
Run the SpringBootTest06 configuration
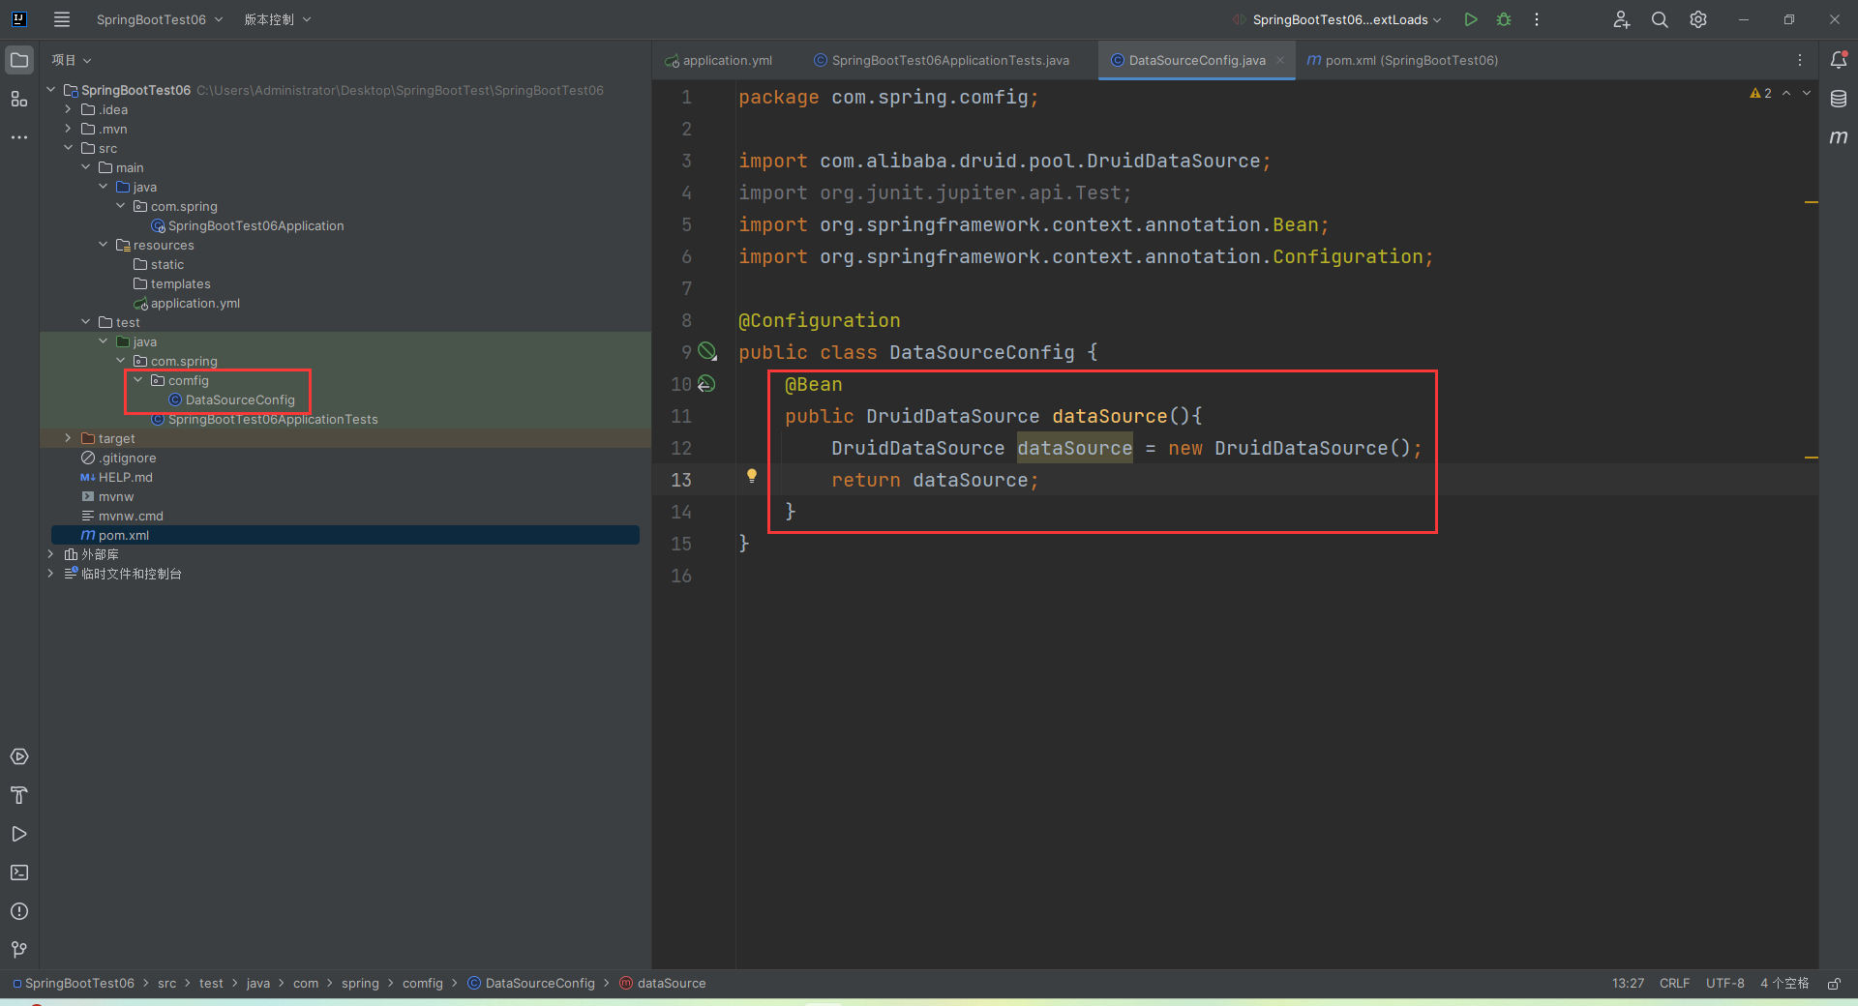(x=1471, y=19)
